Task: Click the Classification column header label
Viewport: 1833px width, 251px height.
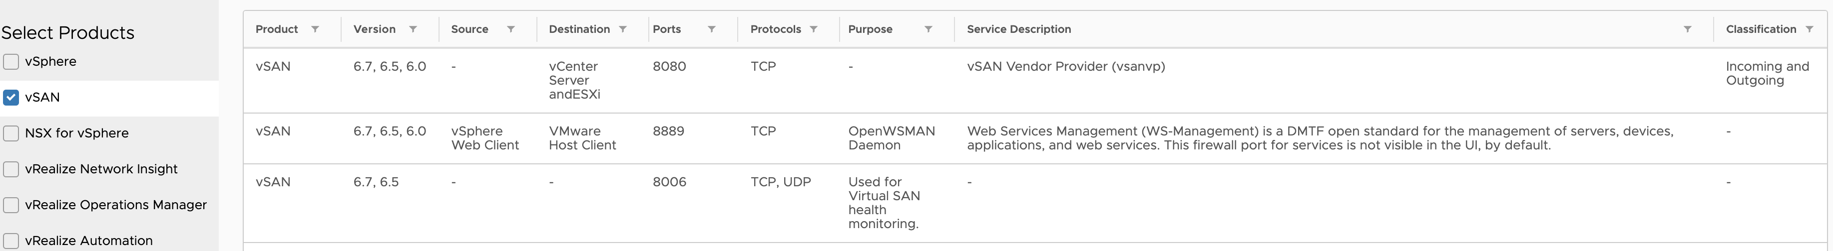Action: click(1761, 29)
